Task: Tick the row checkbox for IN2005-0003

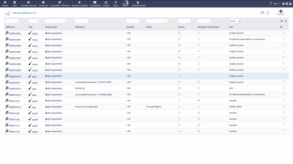Action: pyautogui.click(x=284, y=33)
